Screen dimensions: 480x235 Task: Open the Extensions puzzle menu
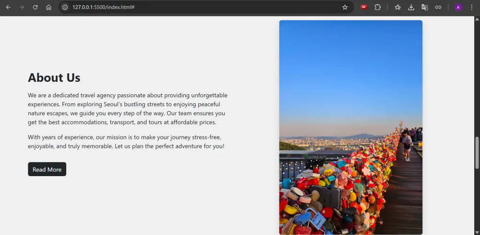377,7
